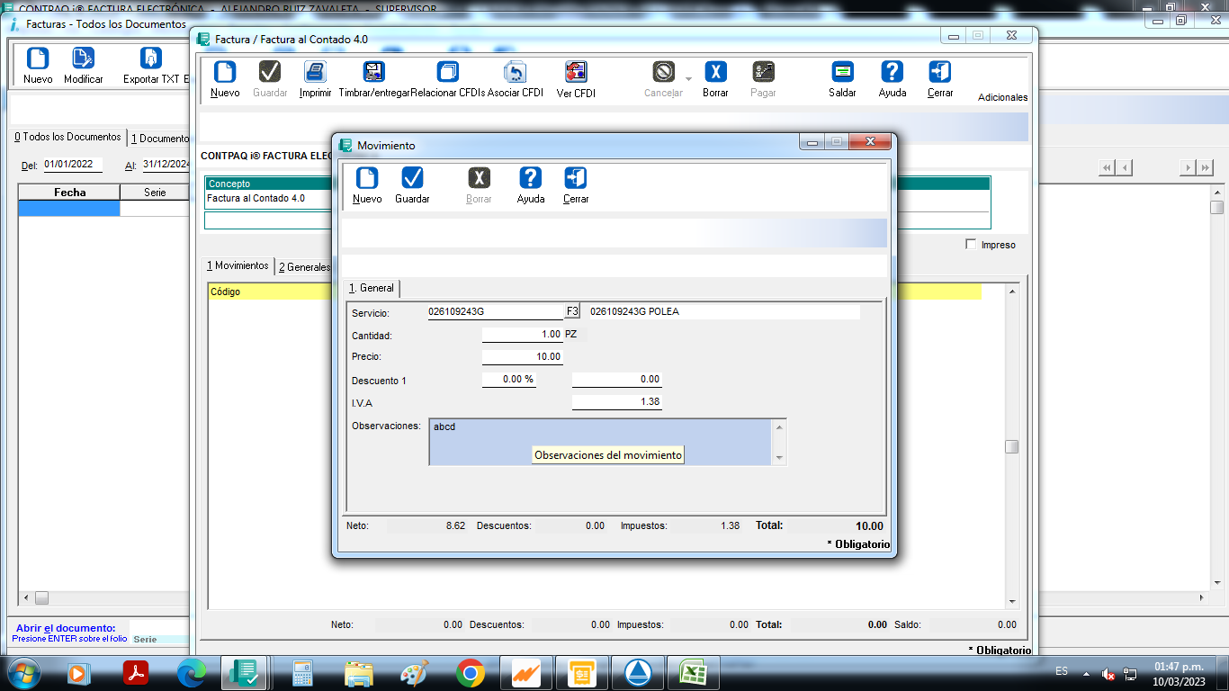Viewport: 1229px width, 691px height.
Task: Print invoice with Imprimir icon
Action: [315, 72]
